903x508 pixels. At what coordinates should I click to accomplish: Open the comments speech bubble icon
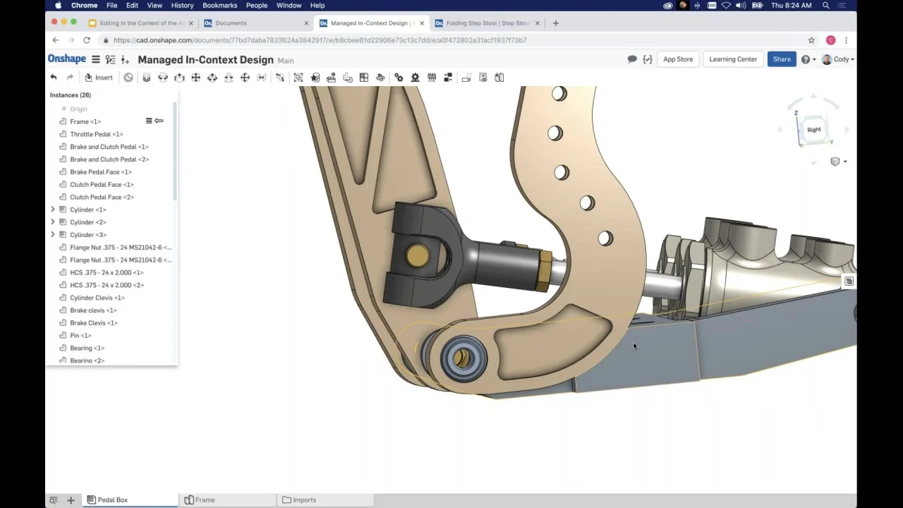(x=632, y=59)
